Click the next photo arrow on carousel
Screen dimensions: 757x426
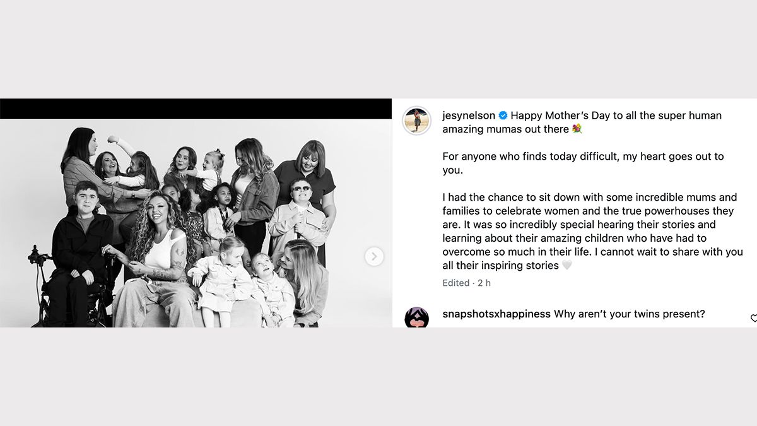click(x=374, y=256)
